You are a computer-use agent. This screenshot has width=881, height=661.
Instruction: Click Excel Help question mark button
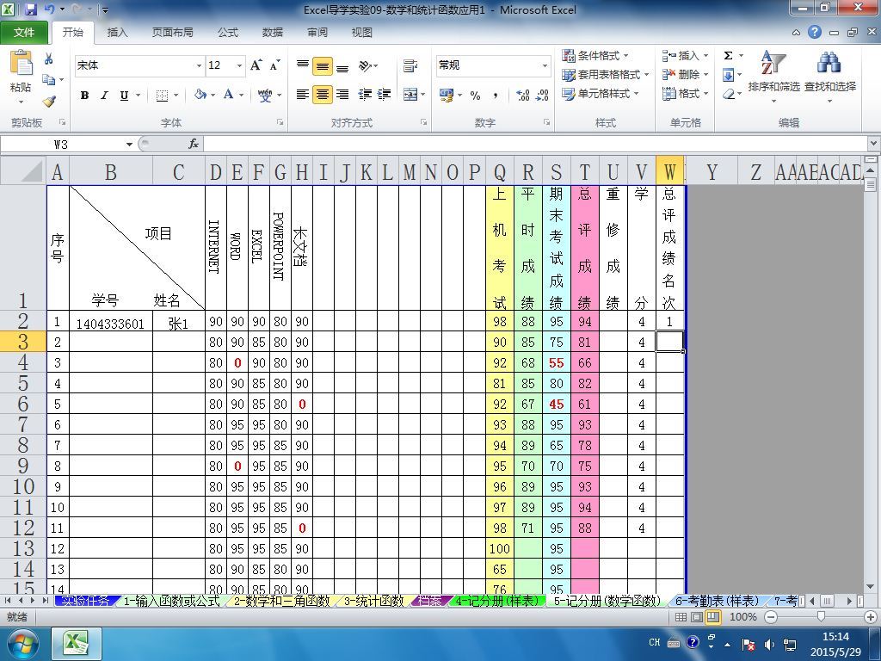point(814,32)
